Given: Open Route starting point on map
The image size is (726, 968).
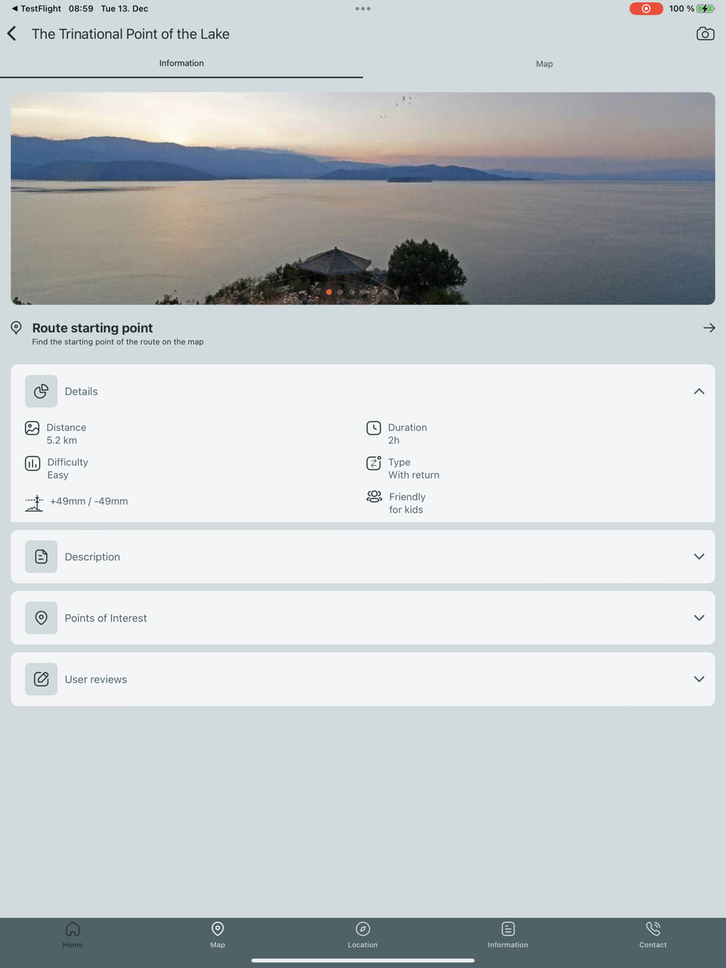Looking at the screenshot, I should coord(363,333).
